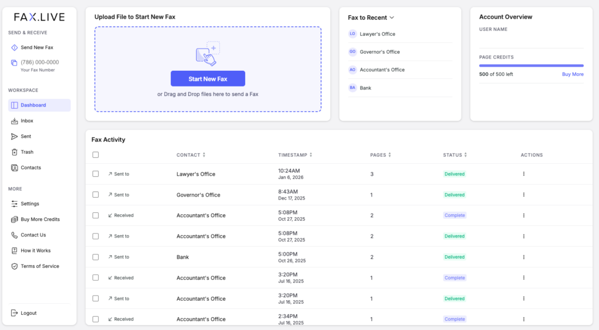Click the How it Works book icon

(x=15, y=250)
